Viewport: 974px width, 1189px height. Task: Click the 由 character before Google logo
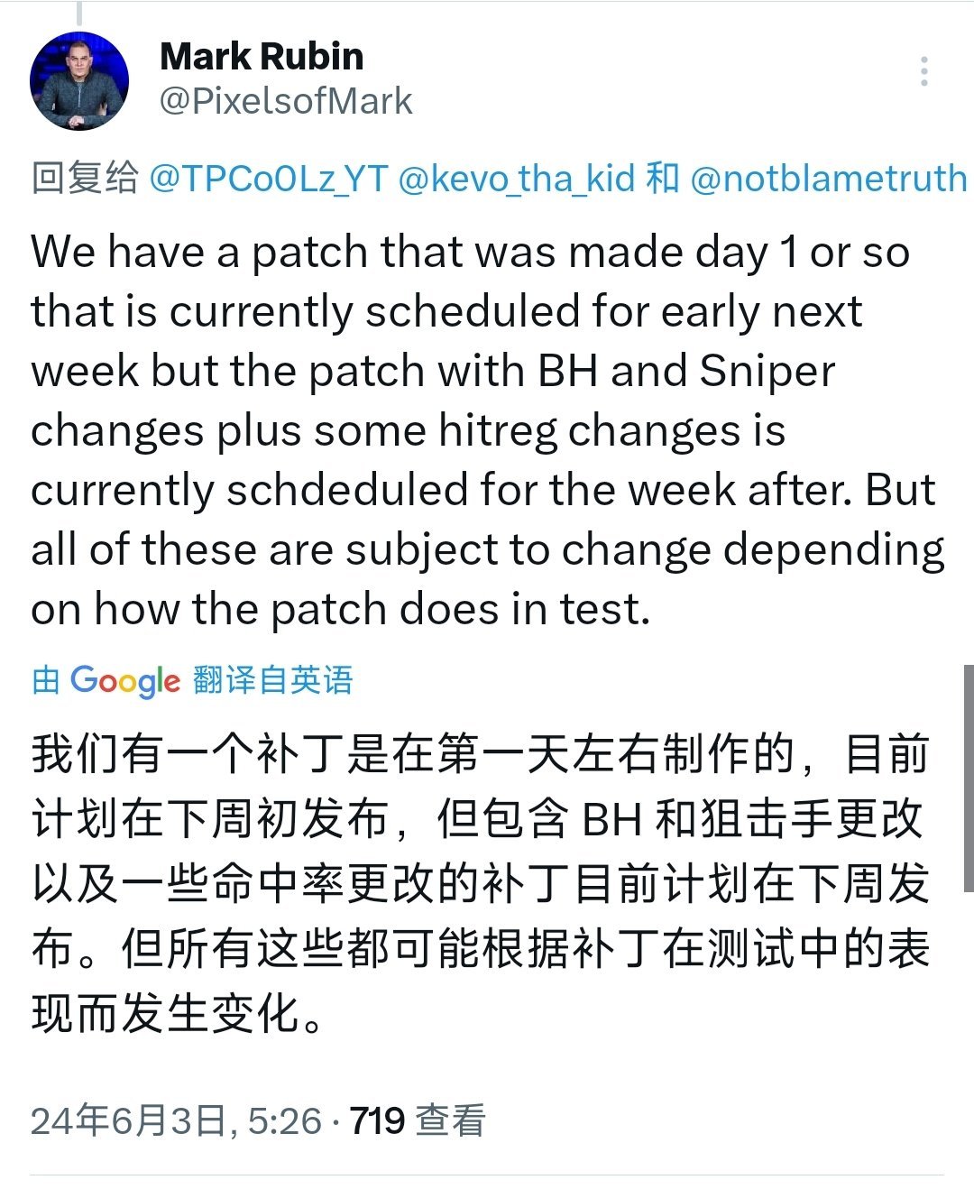46,680
